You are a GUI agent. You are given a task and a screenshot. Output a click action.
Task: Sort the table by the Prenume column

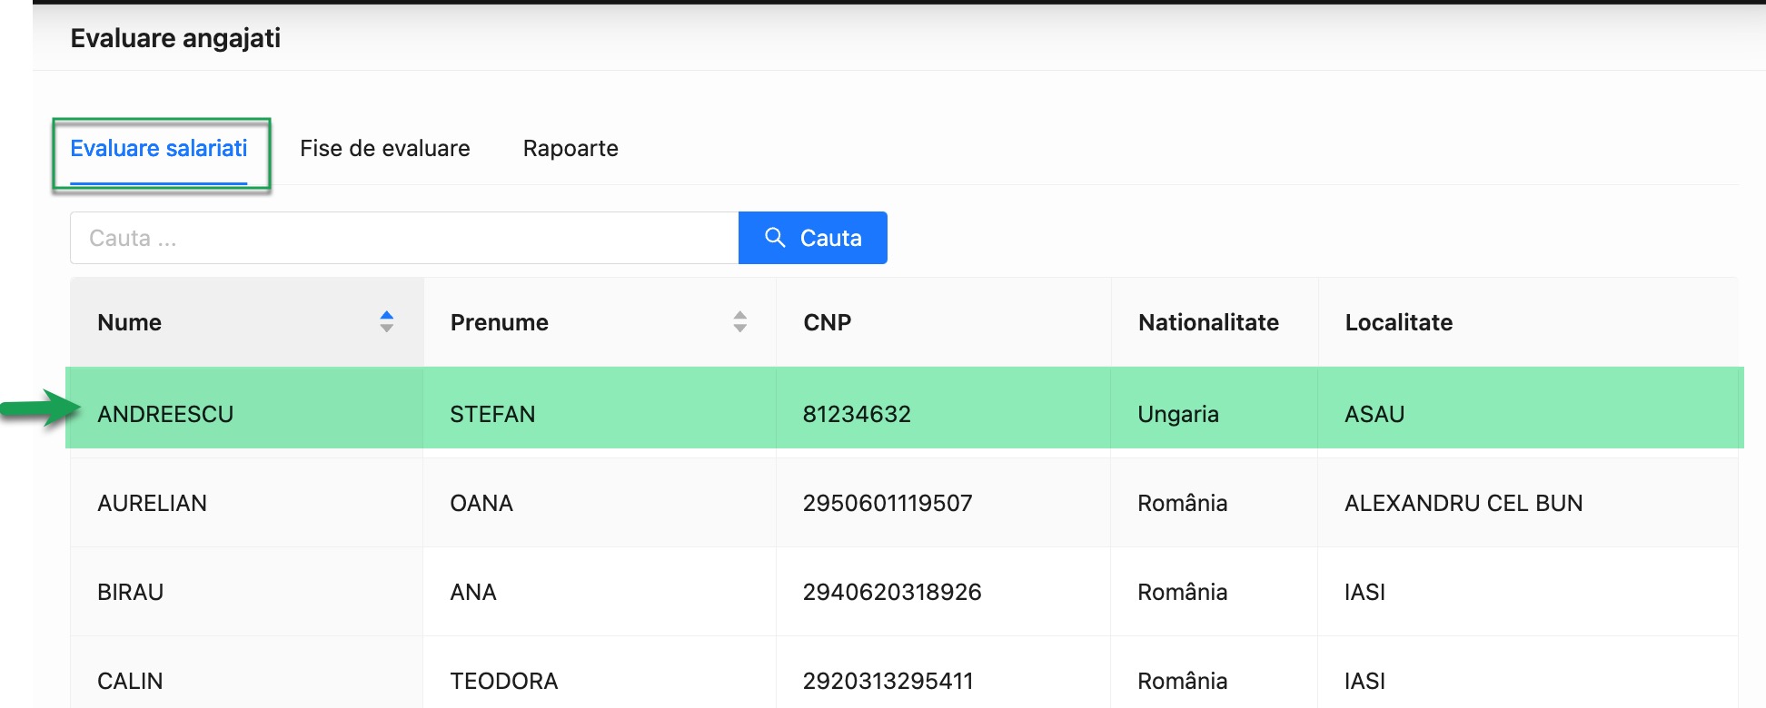739,321
